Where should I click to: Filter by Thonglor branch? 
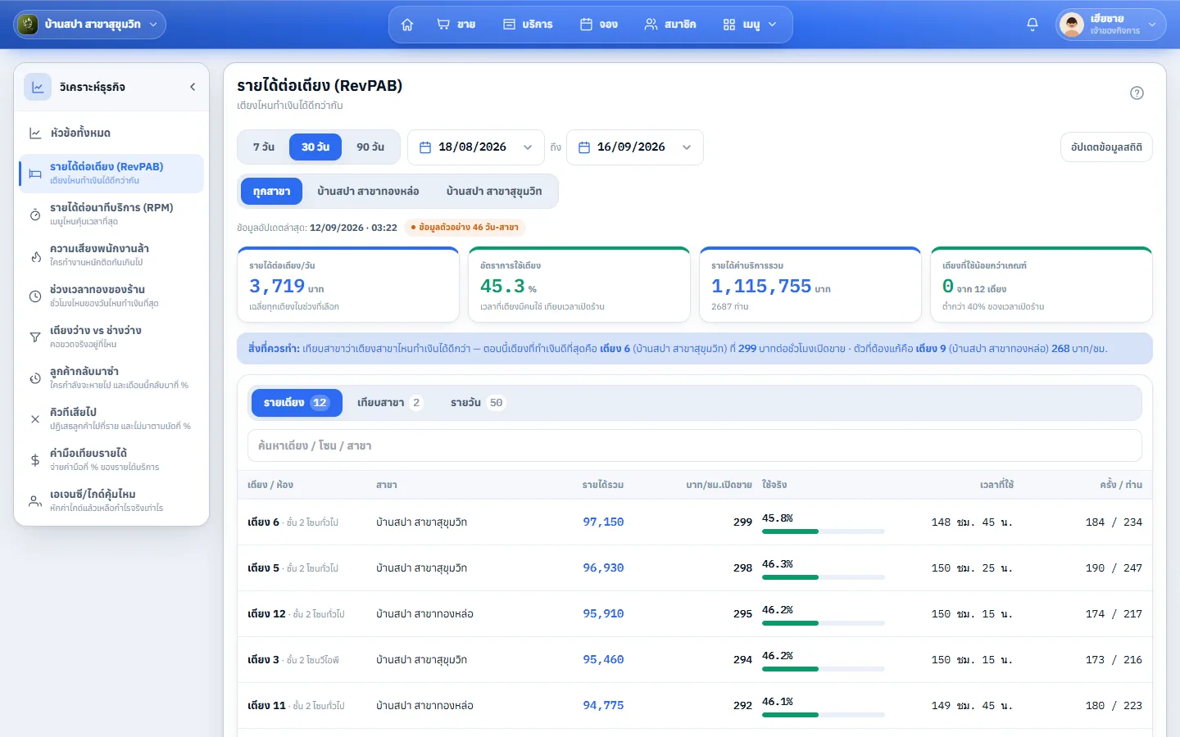(x=369, y=192)
